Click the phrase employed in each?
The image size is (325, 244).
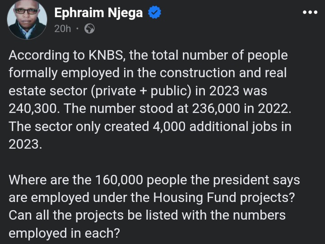pyautogui.click(x=64, y=233)
